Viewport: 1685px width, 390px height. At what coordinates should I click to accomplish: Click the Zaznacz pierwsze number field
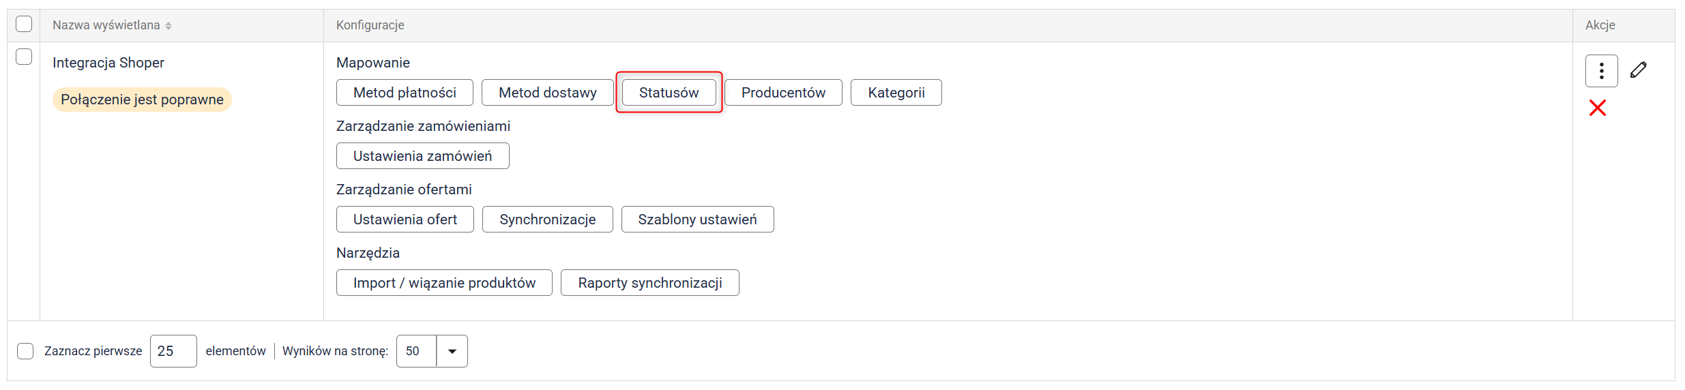click(x=173, y=351)
